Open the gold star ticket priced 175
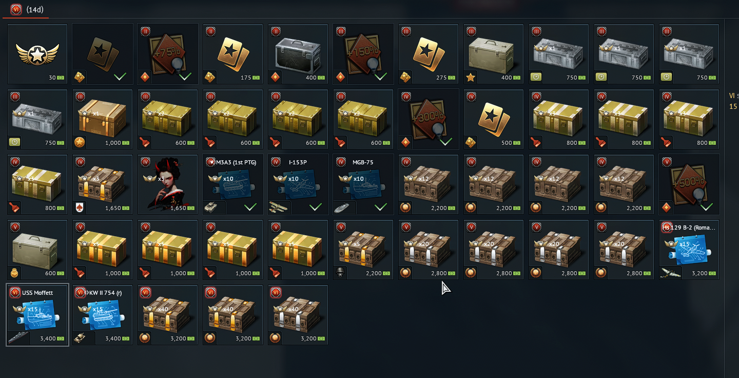The width and height of the screenshot is (739, 378). coord(233,53)
